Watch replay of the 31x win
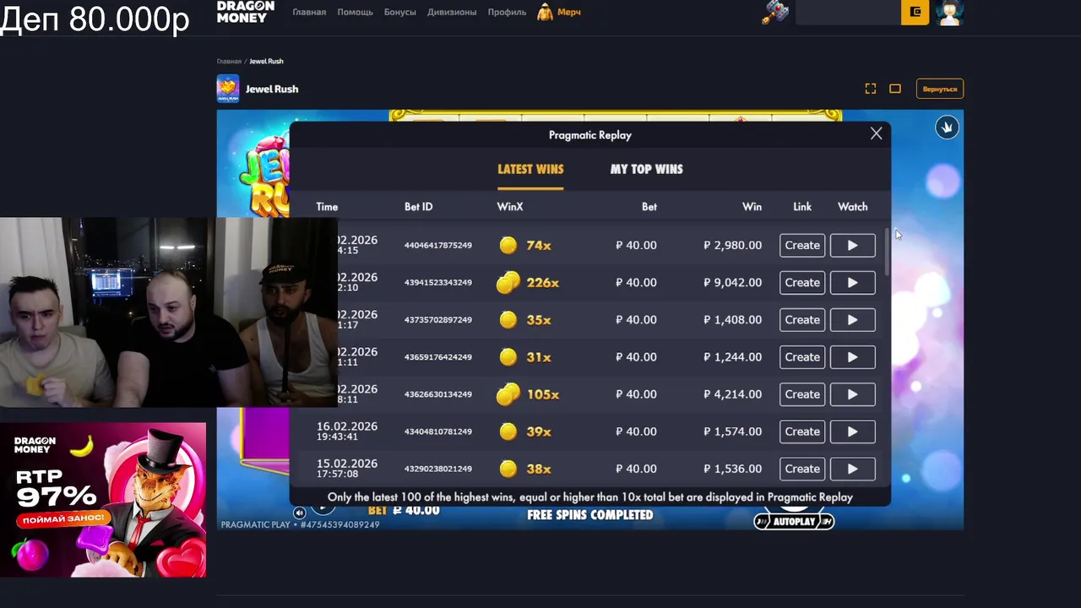1081x608 pixels. (852, 356)
